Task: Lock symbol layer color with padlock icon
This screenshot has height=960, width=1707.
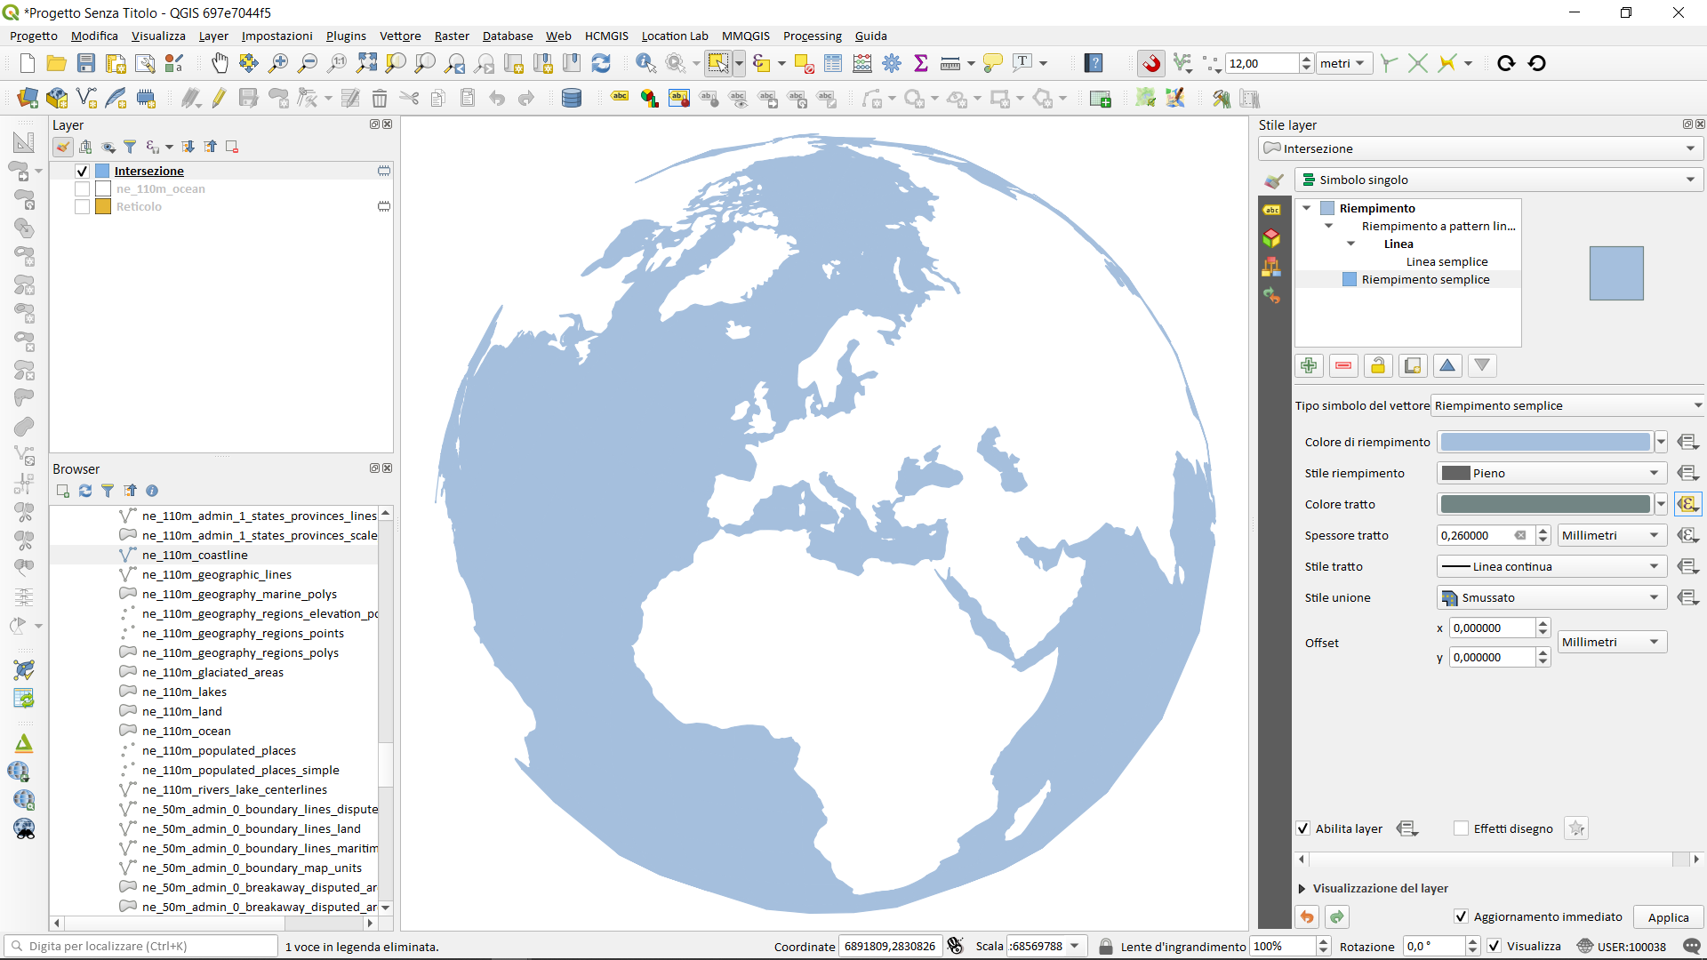Action: (x=1378, y=365)
